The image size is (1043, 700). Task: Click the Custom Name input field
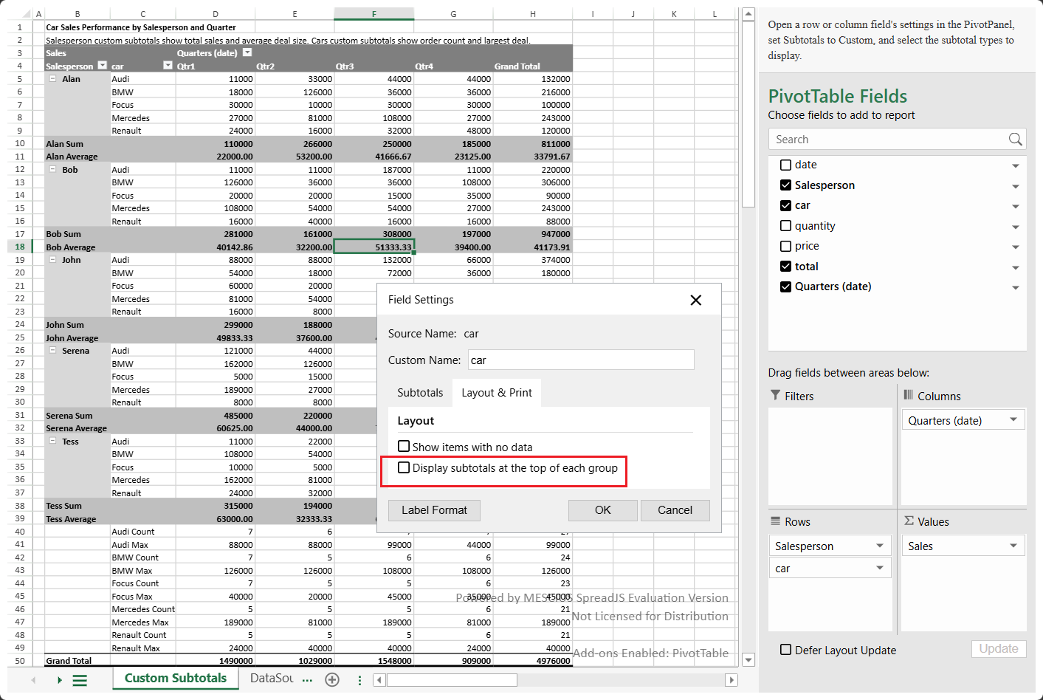pos(581,360)
